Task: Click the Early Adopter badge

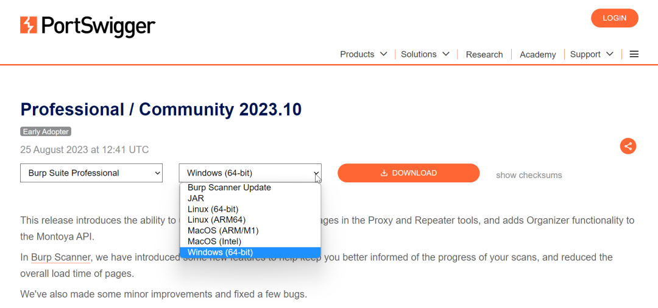Action: (x=46, y=132)
